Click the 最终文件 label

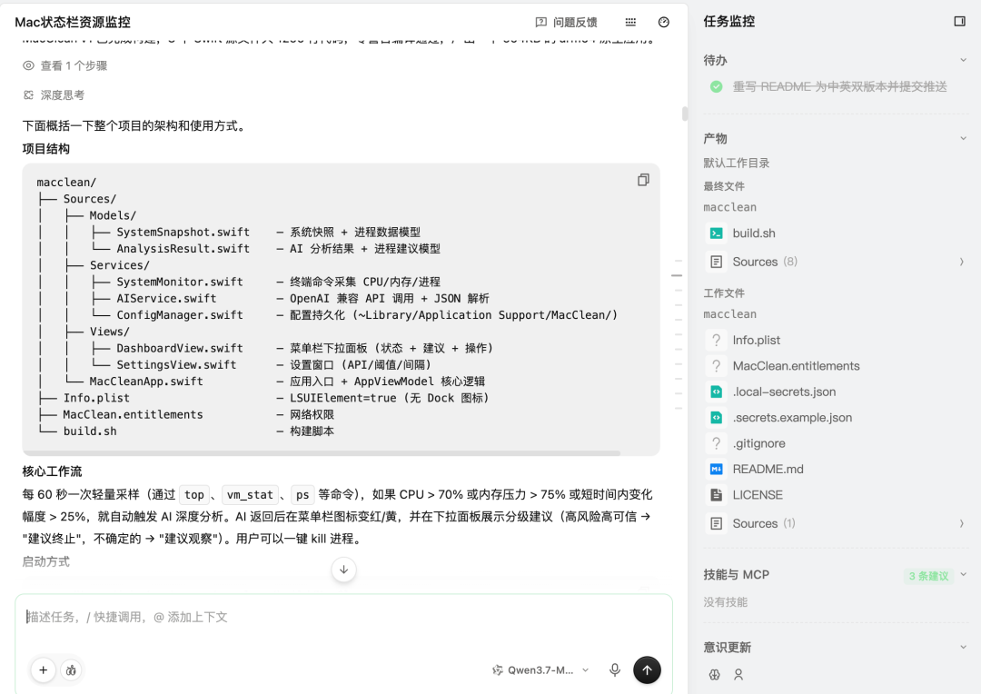[x=724, y=186]
